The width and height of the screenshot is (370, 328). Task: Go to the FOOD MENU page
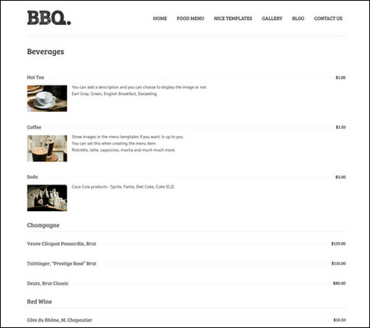tap(190, 18)
